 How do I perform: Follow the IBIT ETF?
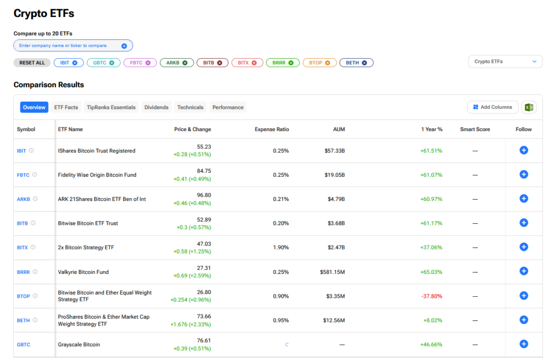pyautogui.click(x=524, y=150)
